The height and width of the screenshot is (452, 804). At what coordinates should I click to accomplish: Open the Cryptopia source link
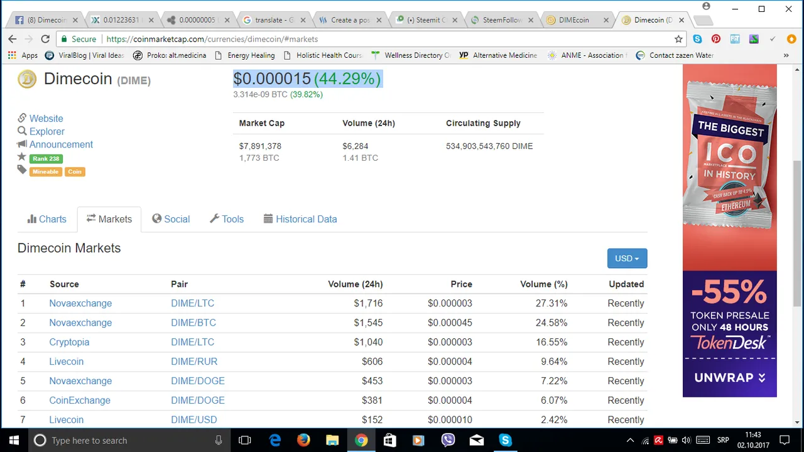click(x=69, y=342)
